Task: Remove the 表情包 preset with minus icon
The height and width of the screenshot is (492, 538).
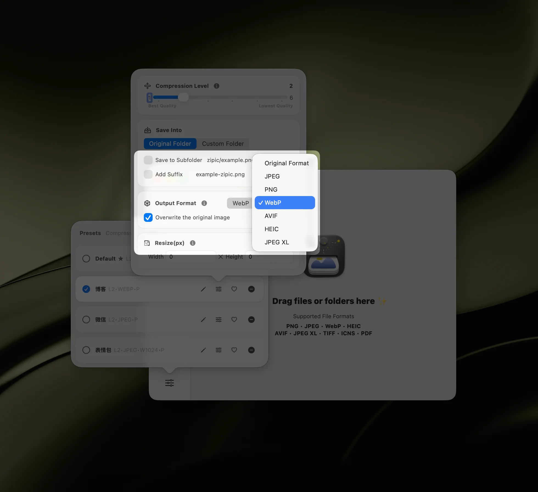Action: pos(251,350)
